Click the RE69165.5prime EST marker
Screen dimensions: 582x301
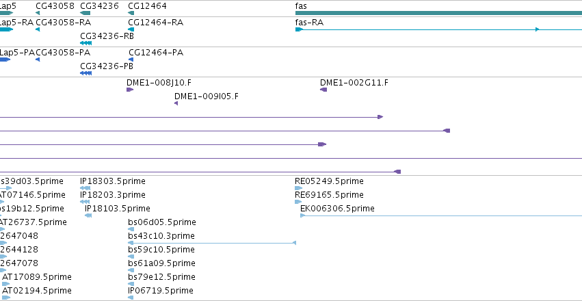(x=298, y=202)
